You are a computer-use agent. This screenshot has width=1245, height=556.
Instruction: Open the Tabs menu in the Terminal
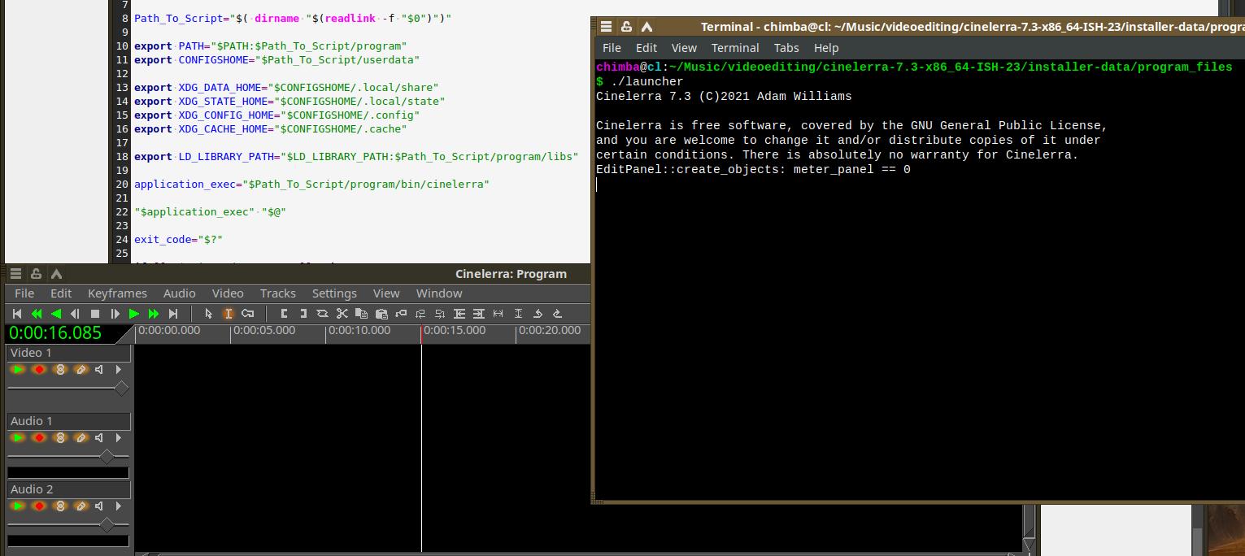click(786, 48)
